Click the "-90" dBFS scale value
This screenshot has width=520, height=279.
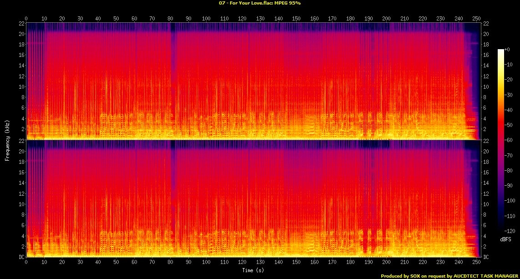point(508,186)
